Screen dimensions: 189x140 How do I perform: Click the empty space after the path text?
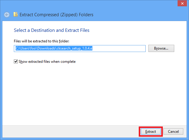(x=123, y=48)
